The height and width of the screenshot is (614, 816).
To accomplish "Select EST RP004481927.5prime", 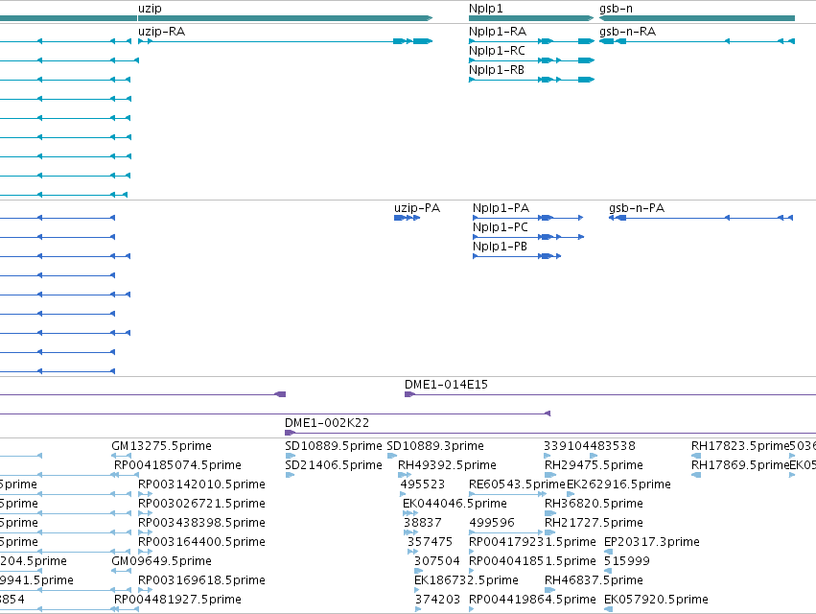I will click(177, 600).
